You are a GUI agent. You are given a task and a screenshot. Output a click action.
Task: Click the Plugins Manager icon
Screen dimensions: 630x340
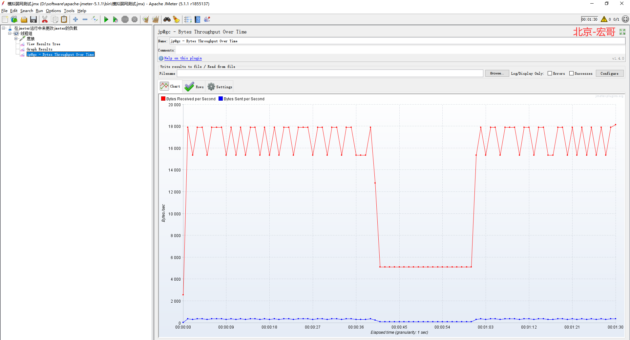pos(207,20)
